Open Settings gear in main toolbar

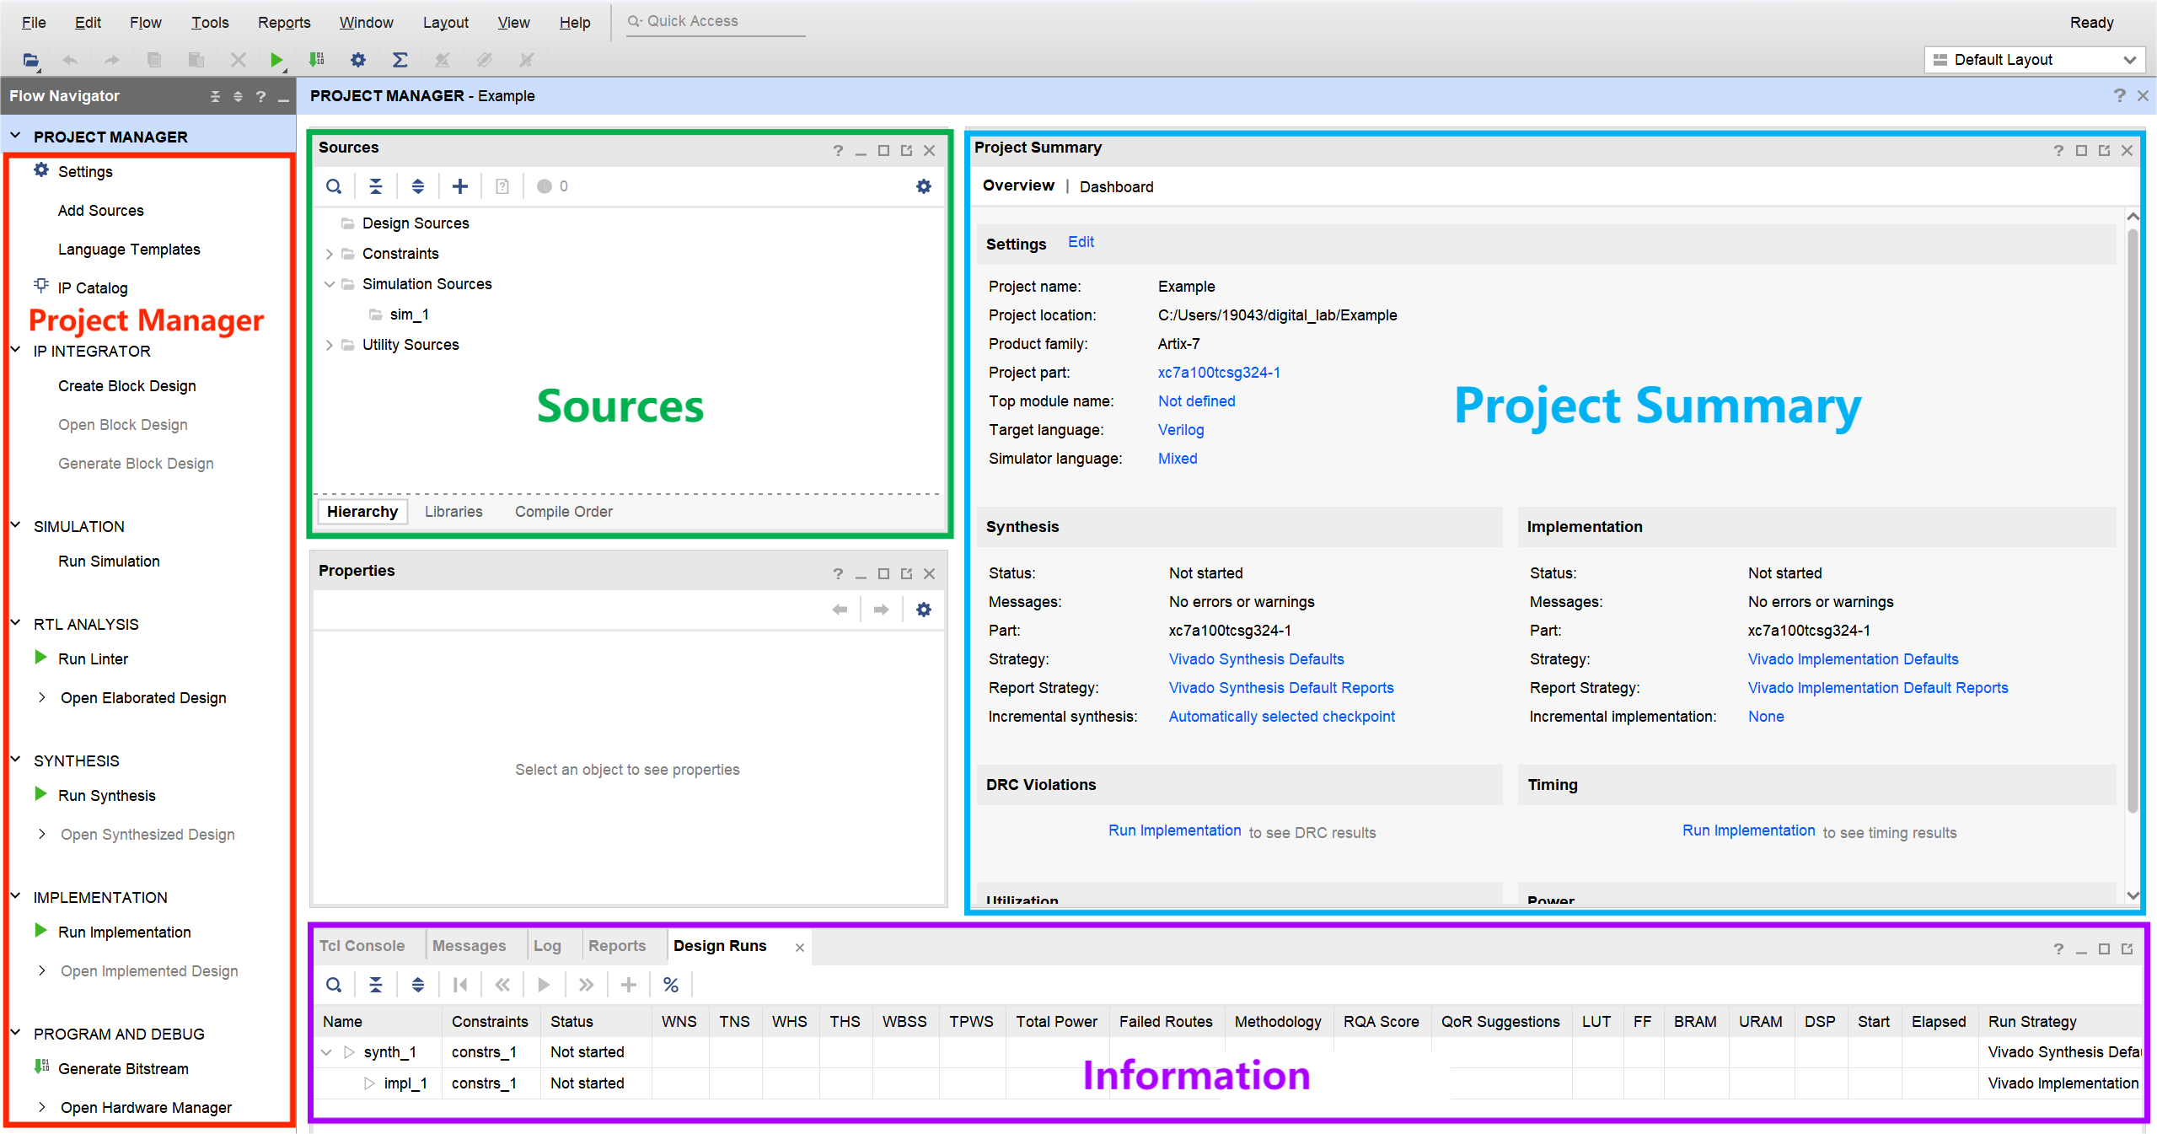point(358,60)
